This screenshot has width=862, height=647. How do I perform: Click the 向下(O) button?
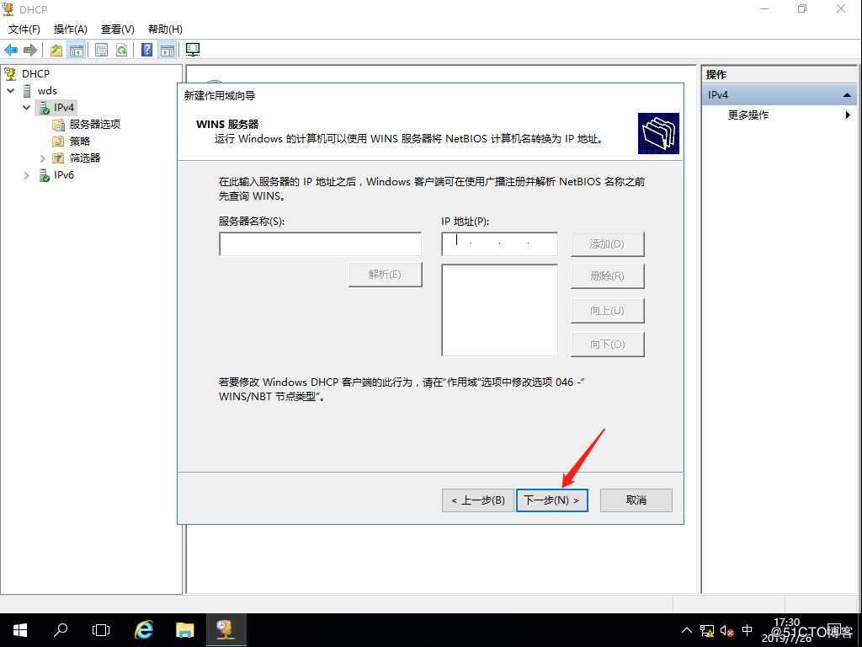607,345
